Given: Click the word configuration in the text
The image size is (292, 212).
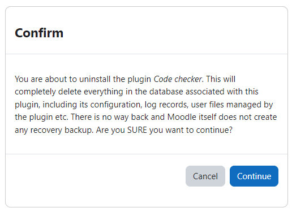Looking at the screenshot, I should (x=116, y=105).
